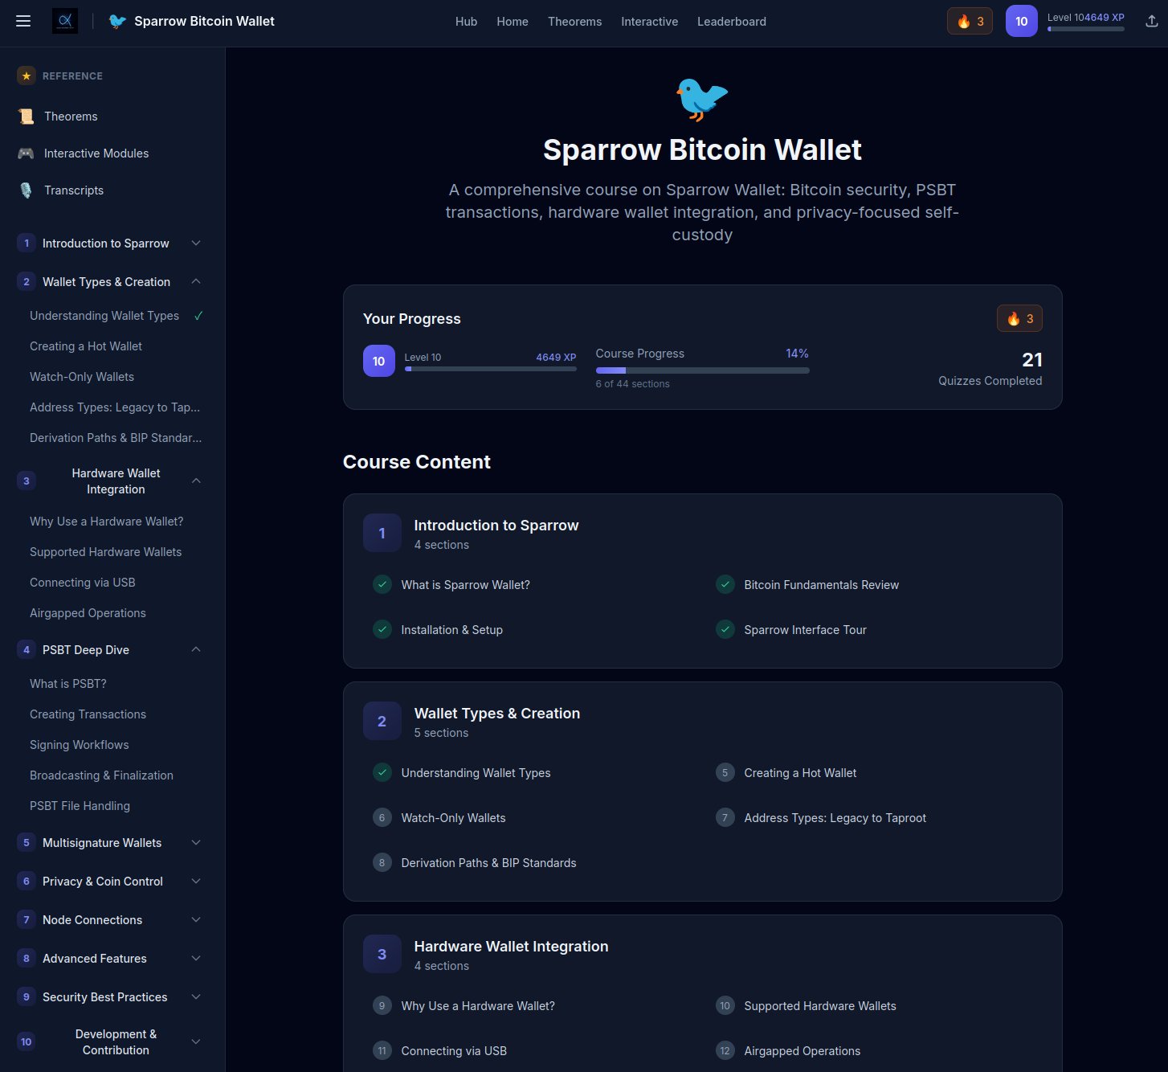Viewport: 1168px width, 1072px height.
Task: Click the Course Progress bar
Action: (702, 370)
